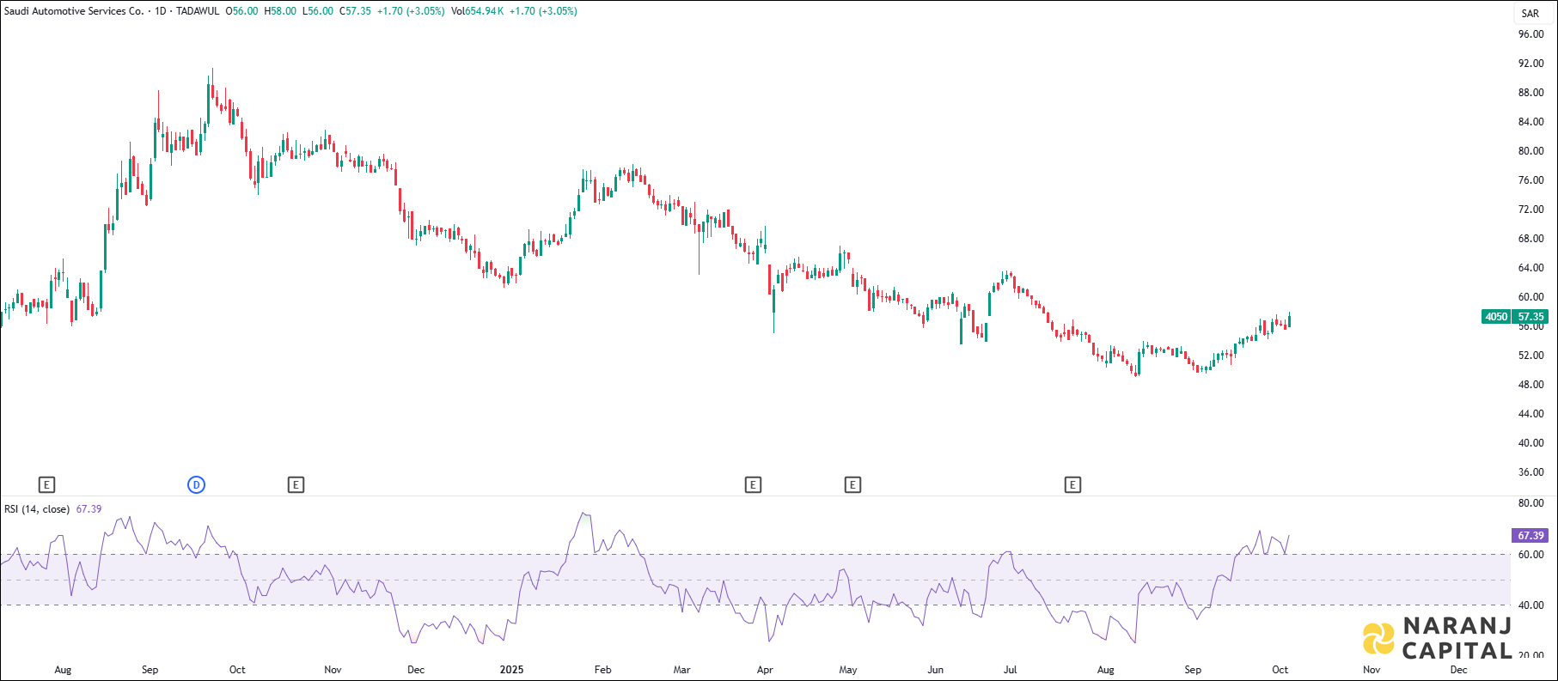Click the earnings "E" marker before August 2024
Screen dimensions: 1558x681
pyautogui.click(x=47, y=485)
